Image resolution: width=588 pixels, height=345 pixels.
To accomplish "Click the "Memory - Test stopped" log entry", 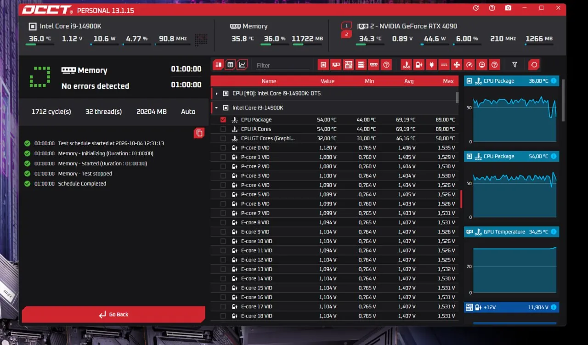I will (x=85, y=174).
